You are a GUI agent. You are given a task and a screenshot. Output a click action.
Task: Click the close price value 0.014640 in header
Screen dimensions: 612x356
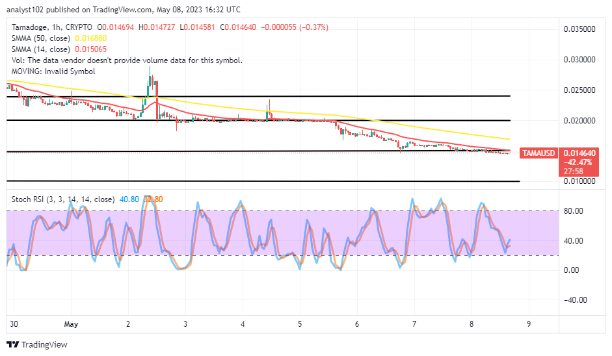pos(241,27)
